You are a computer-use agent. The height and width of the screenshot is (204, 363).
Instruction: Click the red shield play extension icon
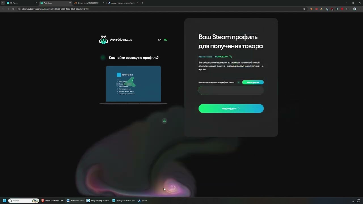(342, 9)
